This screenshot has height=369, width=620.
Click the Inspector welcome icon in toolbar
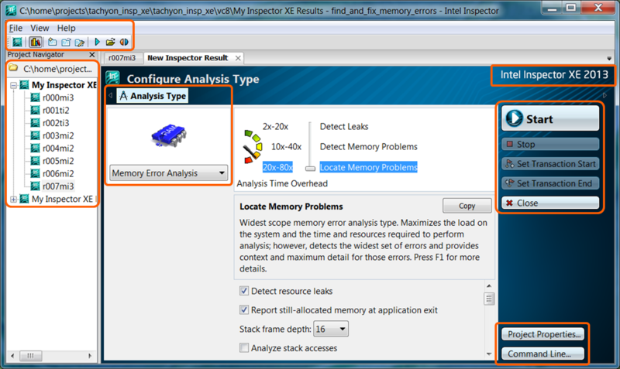pos(17,42)
